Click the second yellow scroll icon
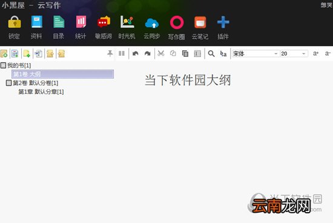This screenshot has width=333, height=223. click(61, 54)
